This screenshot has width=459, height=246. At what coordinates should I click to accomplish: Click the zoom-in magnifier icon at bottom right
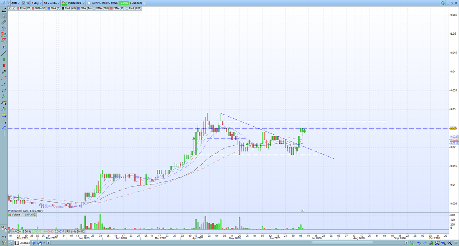(449, 243)
